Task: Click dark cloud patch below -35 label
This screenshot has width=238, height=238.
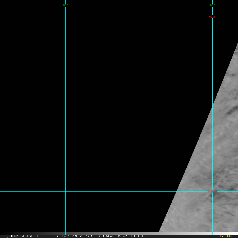Action: click(213, 196)
